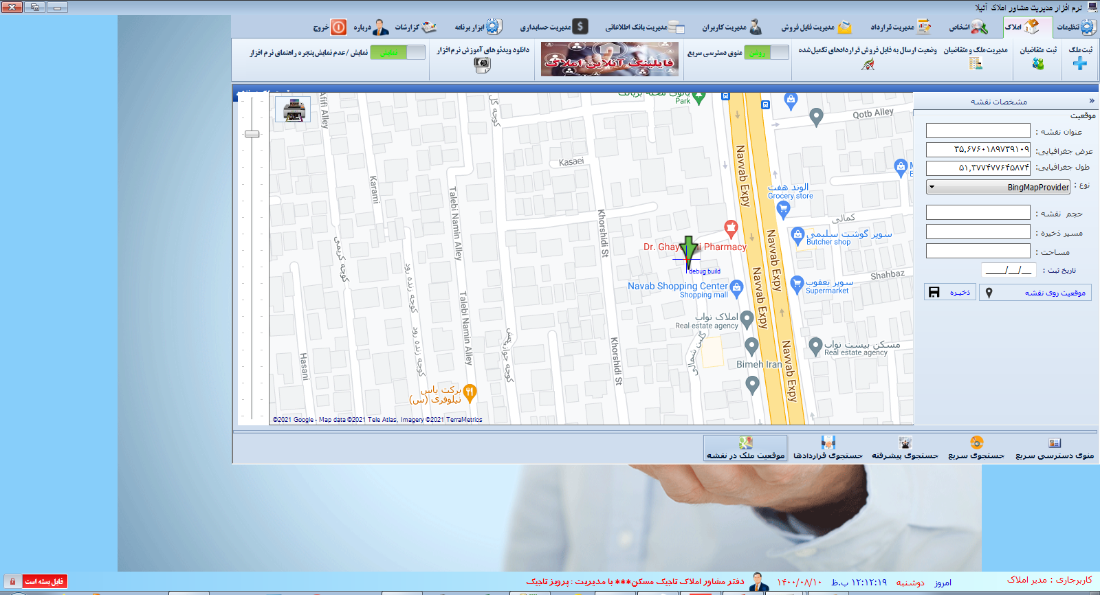Open the Accounting Management (مدیریت حسابداری) tab
This screenshot has height=595, width=1100.
pyautogui.click(x=554, y=27)
